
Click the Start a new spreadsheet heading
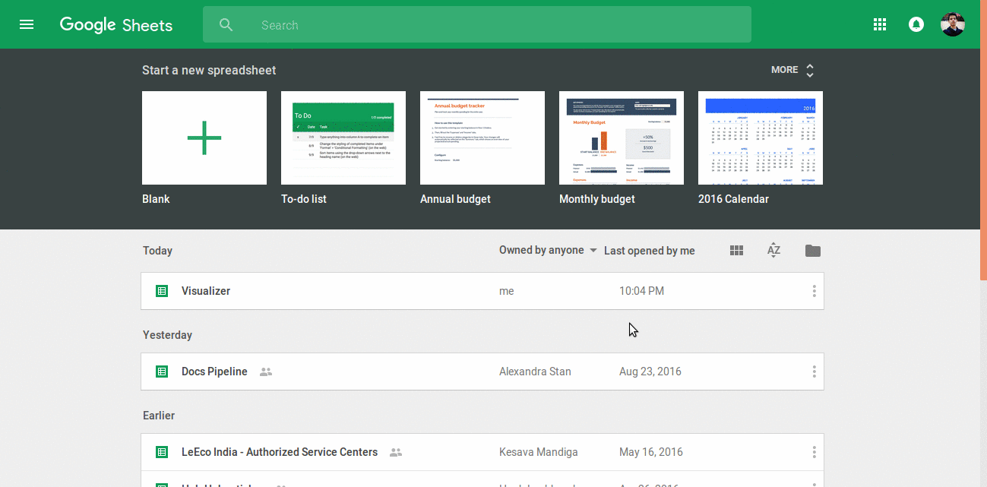pos(209,70)
